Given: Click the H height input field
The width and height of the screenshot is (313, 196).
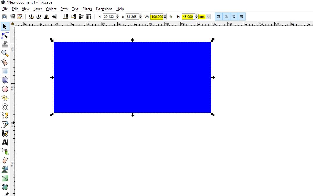Looking at the screenshot, I should [x=188, y=17].
